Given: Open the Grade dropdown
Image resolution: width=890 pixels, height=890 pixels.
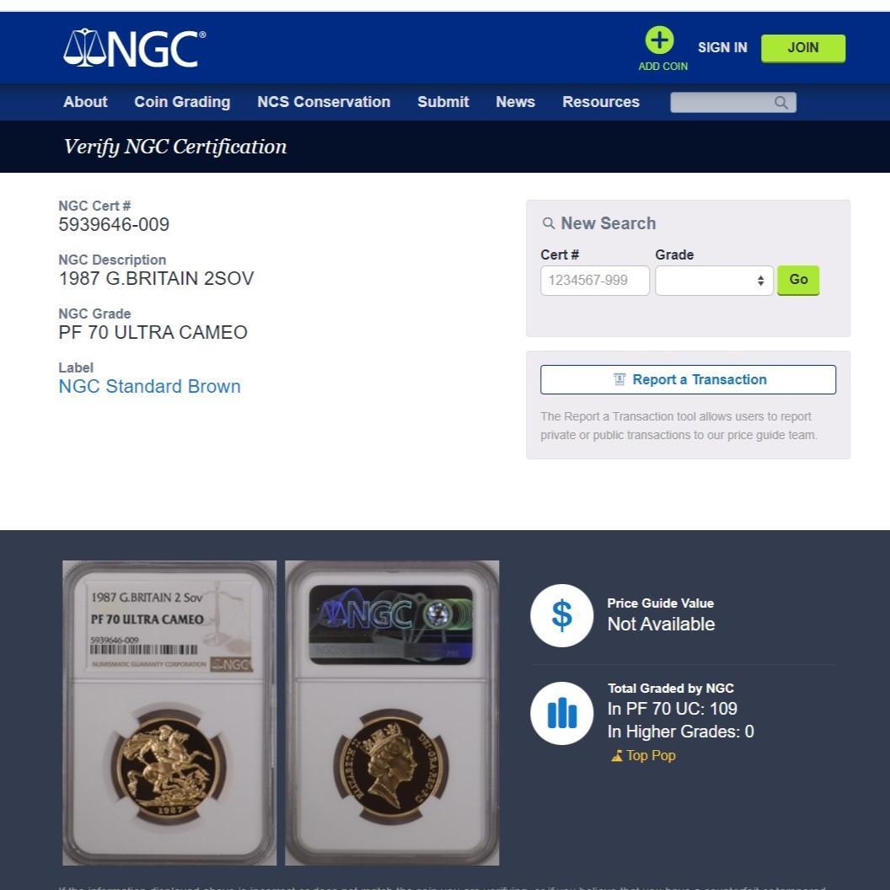Looking at the screenshot, I should click(x=714, y=281).
